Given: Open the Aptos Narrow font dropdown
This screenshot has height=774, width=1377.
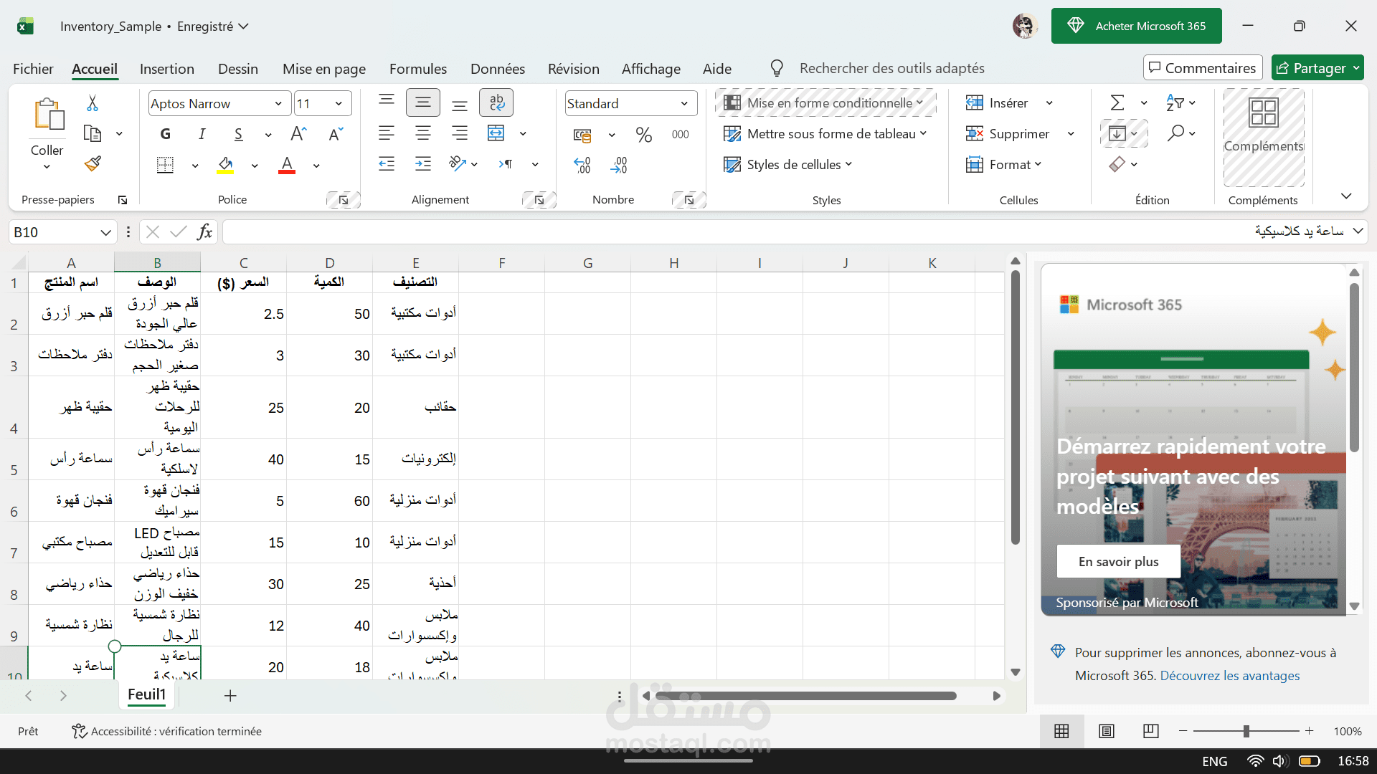Looking at the screenshot, I should [278, 103].
